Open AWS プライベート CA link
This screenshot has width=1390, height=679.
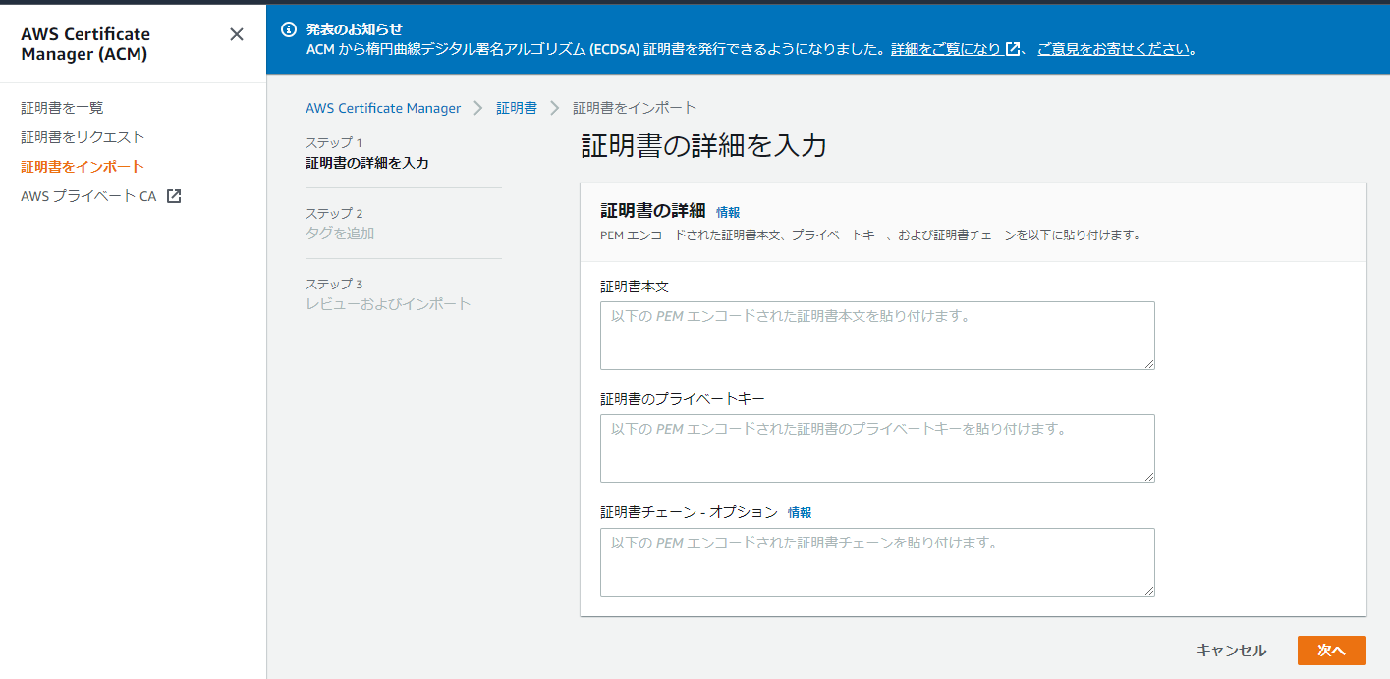coord(88,196)
